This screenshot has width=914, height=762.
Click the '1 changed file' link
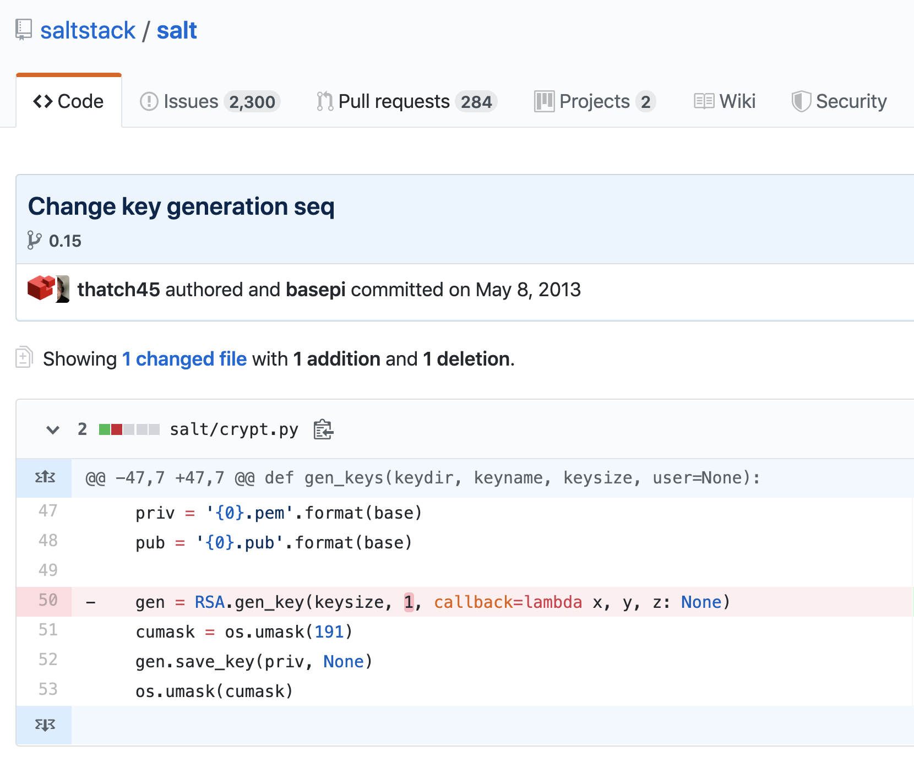tap(184, 359)
